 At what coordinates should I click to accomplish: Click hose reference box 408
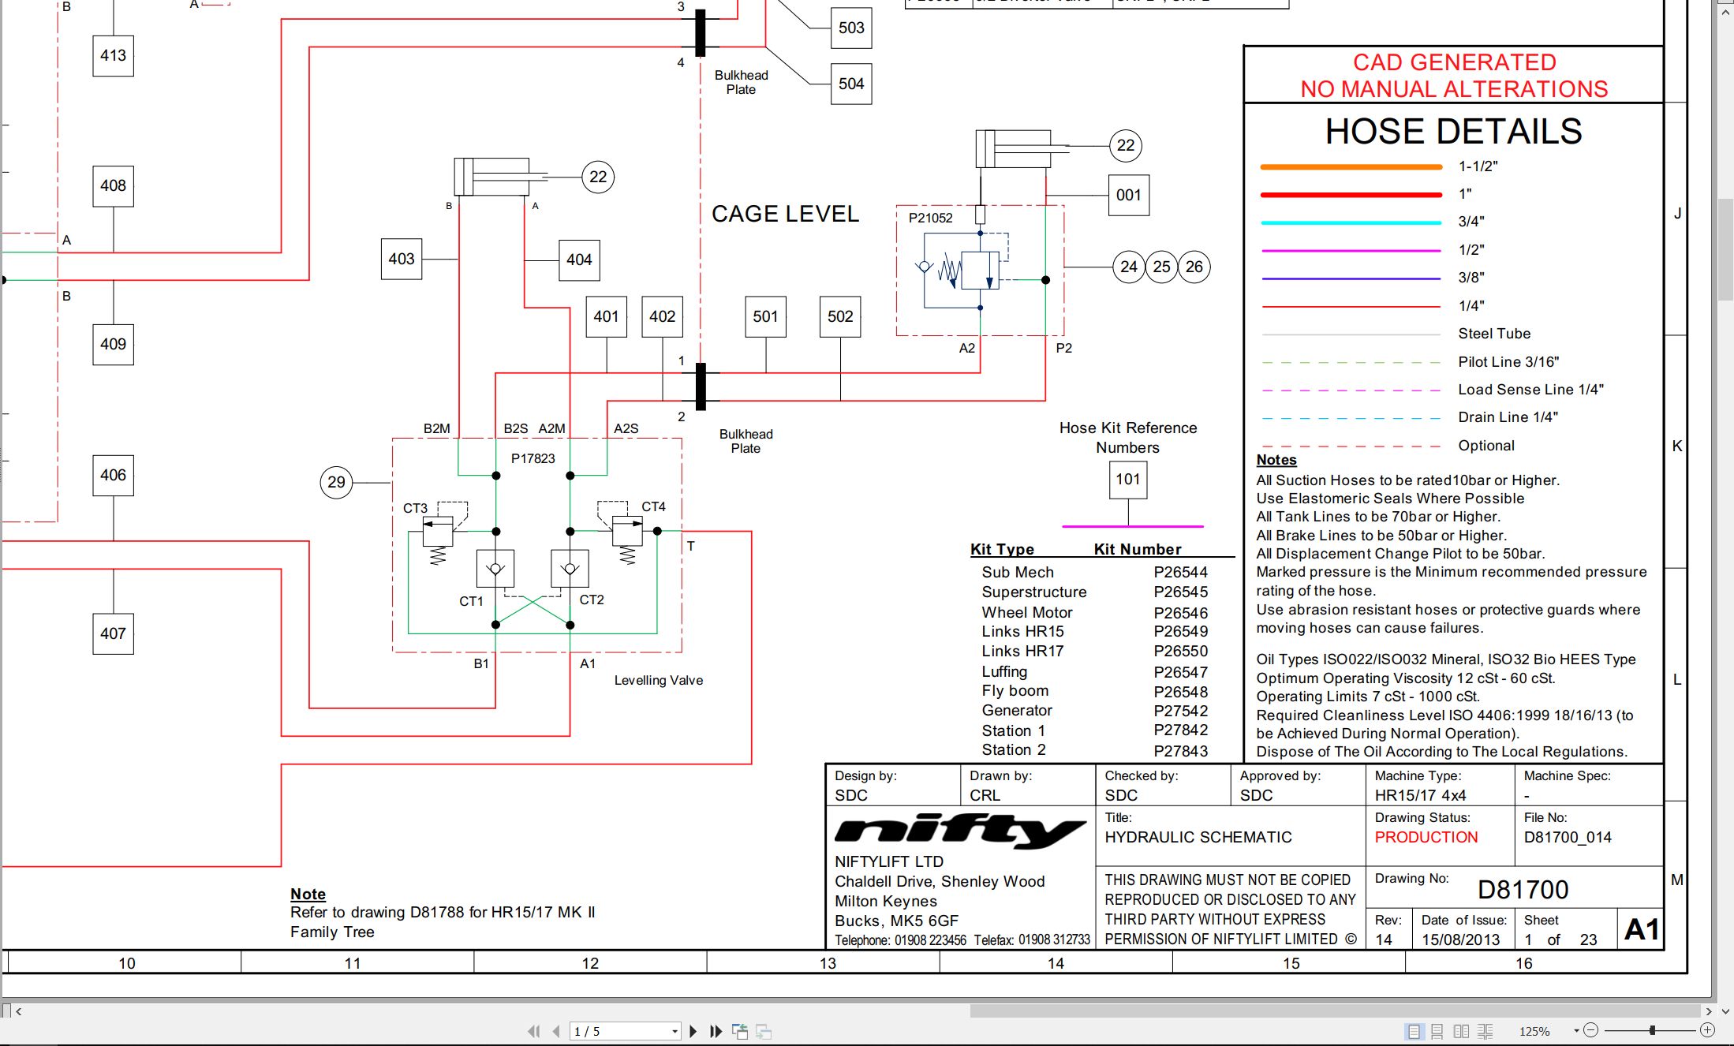pyautogui.click(x=113, y=186)
